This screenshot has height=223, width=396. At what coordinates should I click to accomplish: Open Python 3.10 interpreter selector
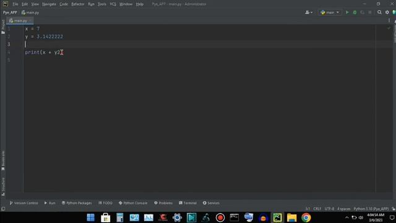(x=371, y=209)
